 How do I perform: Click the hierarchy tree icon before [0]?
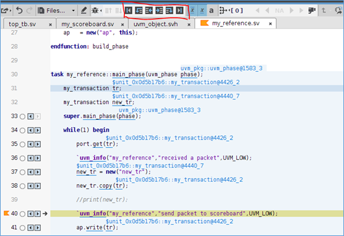223,11
